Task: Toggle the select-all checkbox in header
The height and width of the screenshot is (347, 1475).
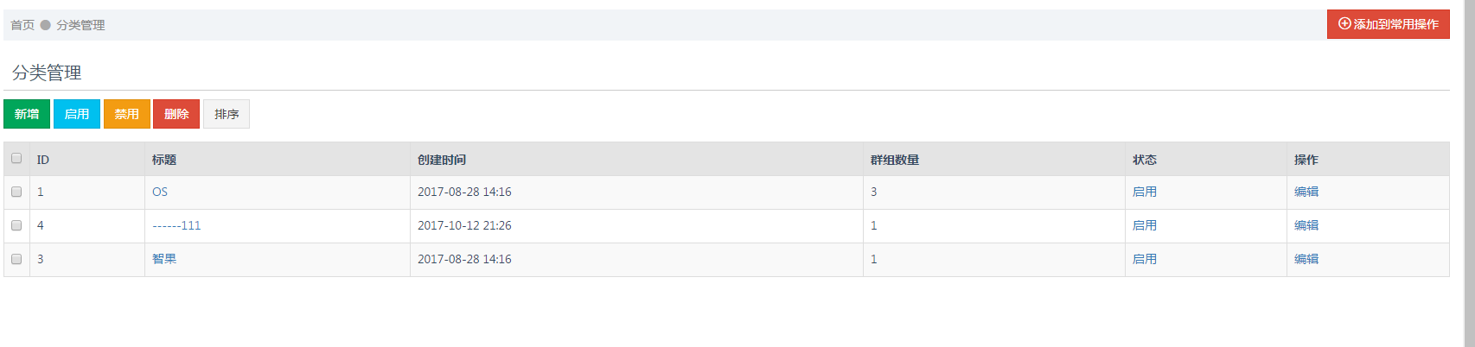Action: 16,158
